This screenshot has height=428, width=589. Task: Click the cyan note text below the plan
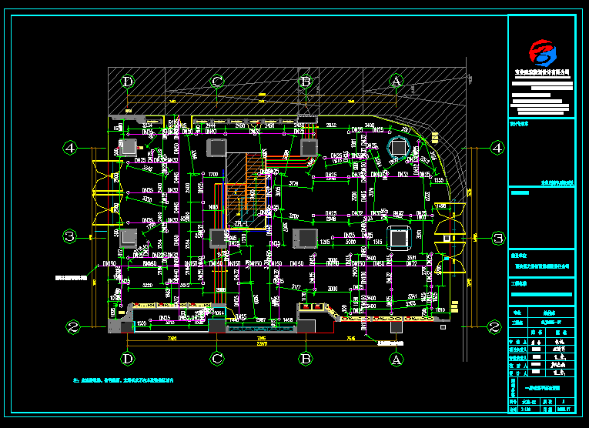[123, 380]
